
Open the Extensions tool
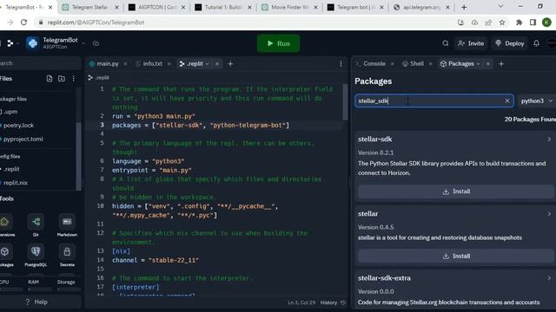click(5, 225)
